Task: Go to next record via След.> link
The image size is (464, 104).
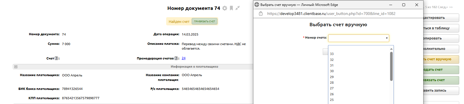Action: tap(443, 7)
